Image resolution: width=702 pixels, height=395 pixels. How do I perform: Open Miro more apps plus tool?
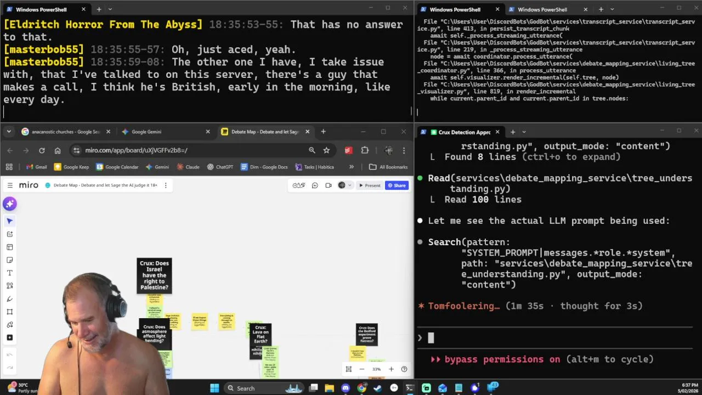[9, 337]
